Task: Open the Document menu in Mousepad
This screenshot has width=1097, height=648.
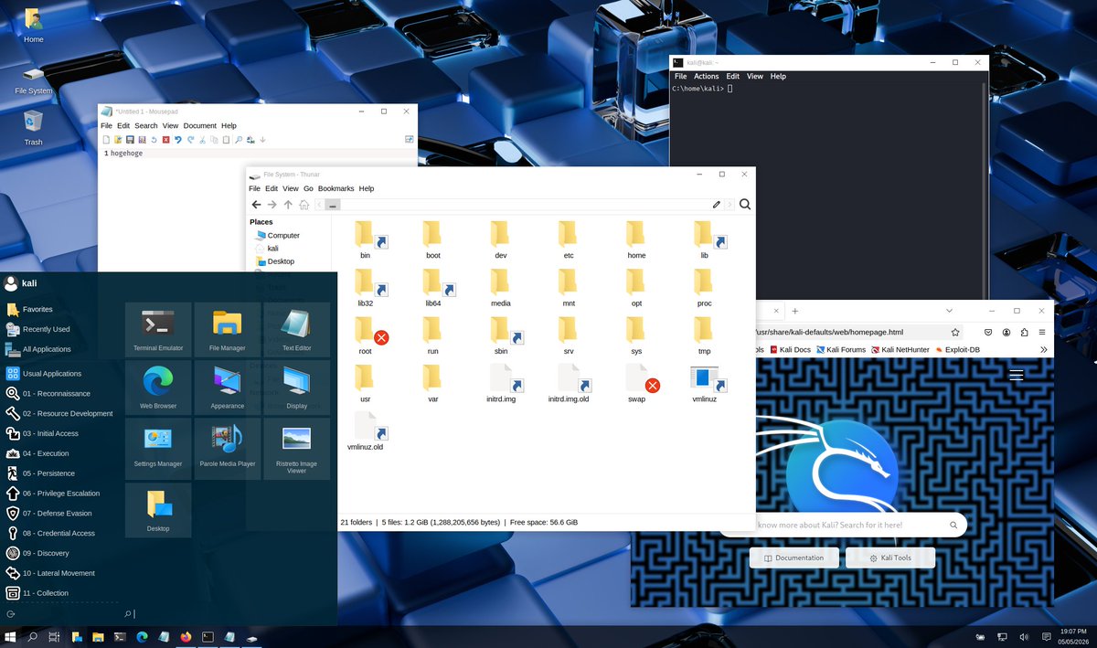Action: pos(200,125)
